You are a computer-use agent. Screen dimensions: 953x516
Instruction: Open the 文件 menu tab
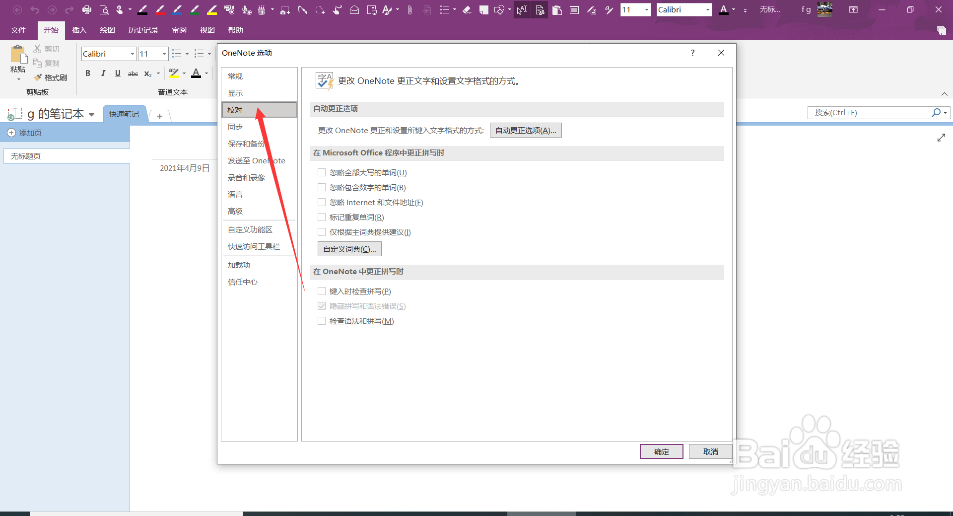pyautogui.click(x=18, y=30)
